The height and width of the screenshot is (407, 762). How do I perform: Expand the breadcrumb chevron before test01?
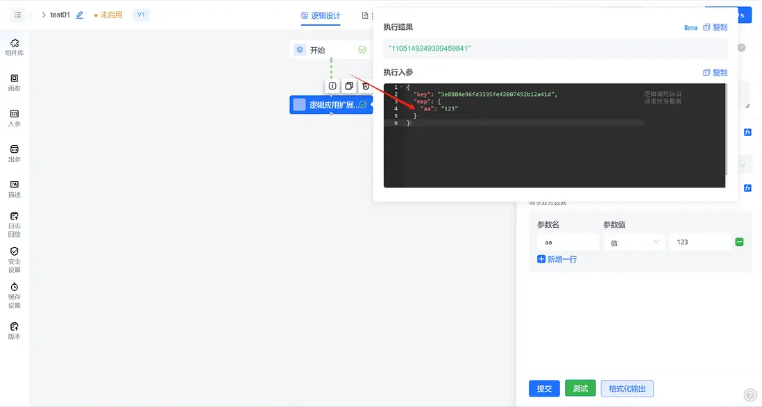(x=43, y=15)
